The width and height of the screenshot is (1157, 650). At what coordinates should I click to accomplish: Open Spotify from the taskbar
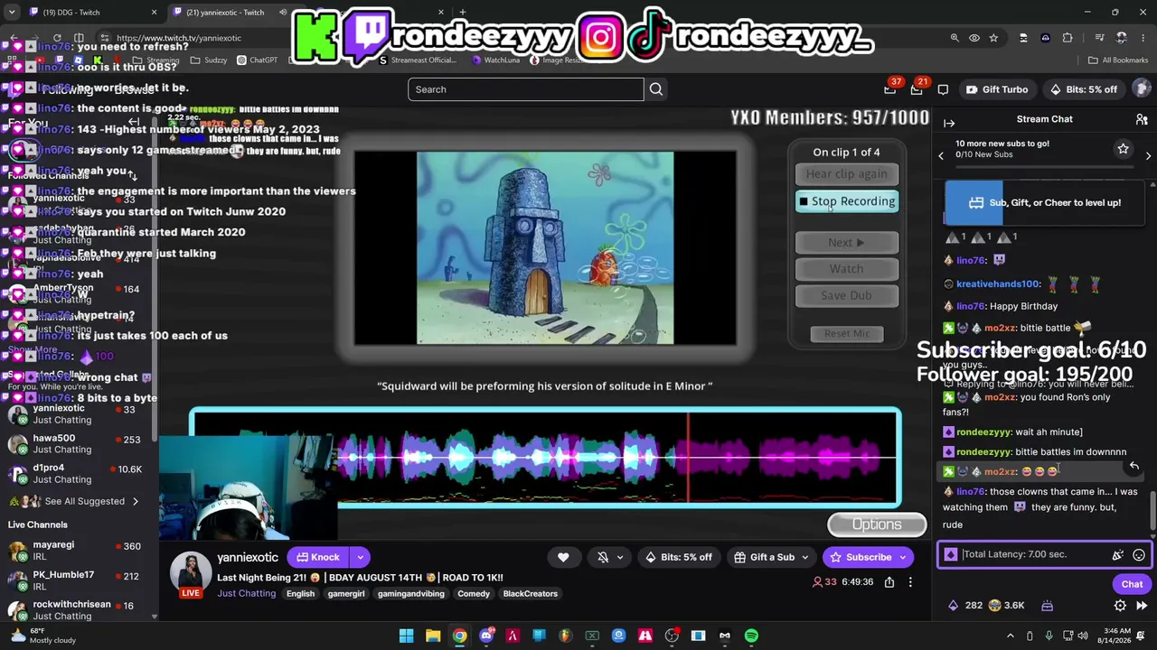coord(751,636)
